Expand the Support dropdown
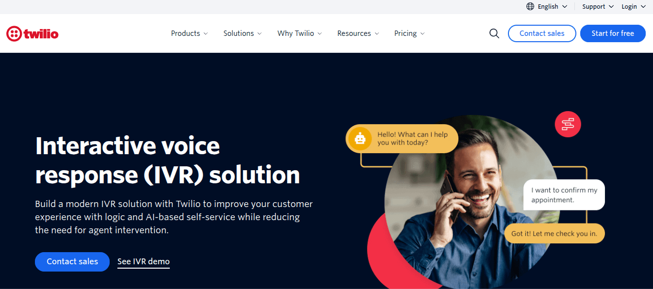 [x=598, y=6]
